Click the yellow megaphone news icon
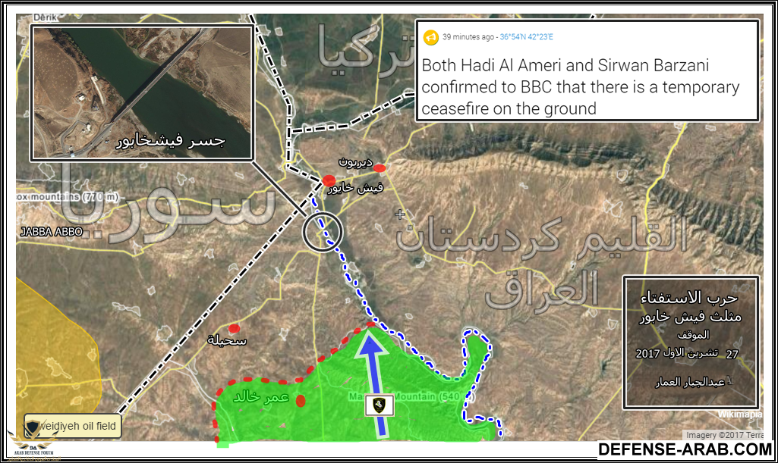 click(x=430, y=37)
